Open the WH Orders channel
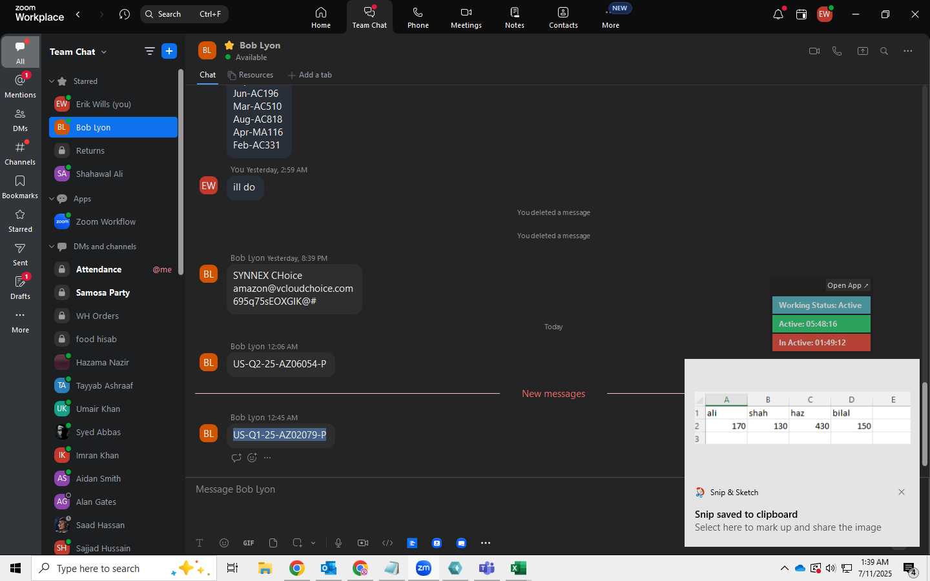The height and width of the screenshot is (581, 930). [x=113, y=316]
